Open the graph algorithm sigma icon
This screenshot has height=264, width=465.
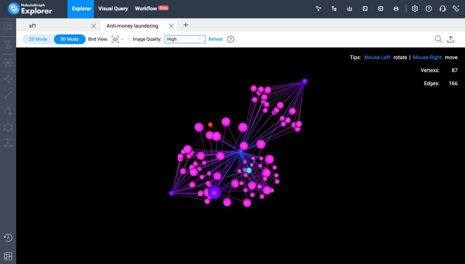click(8, 143)
